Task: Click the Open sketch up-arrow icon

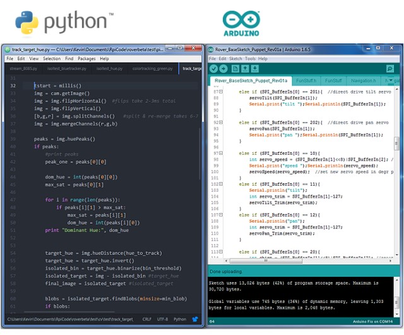Action: [243, 68]
